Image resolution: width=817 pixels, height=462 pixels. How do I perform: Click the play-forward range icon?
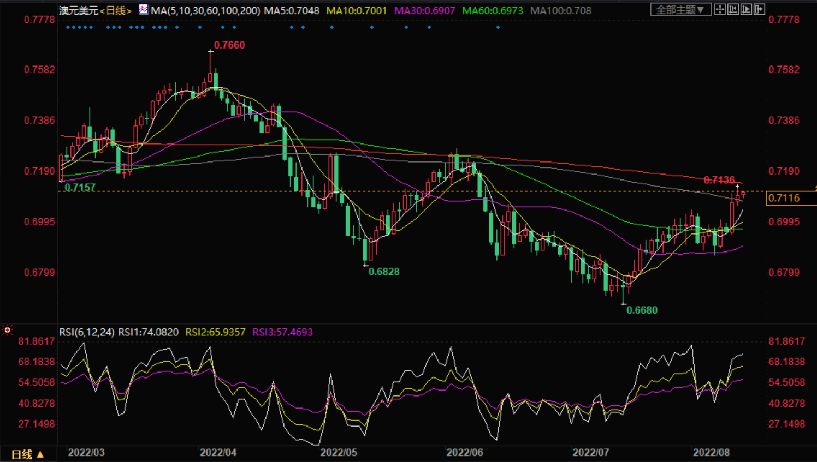[x=746, y=9]
